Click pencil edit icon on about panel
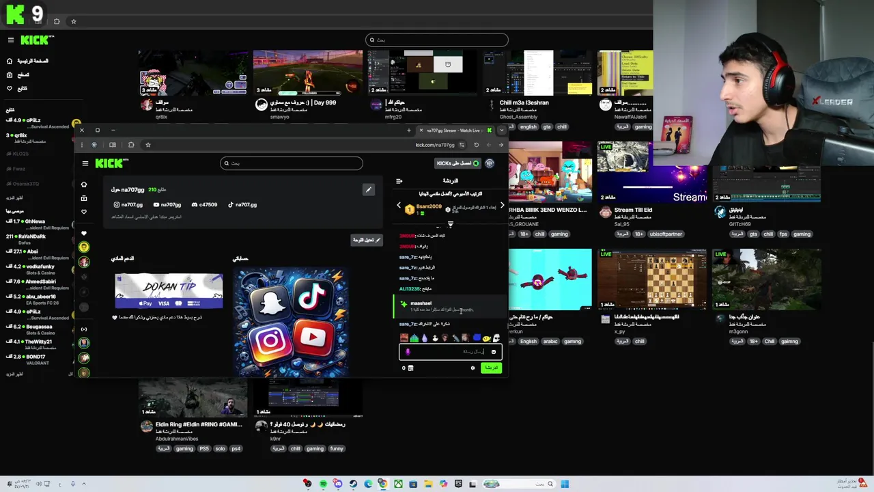Screen dimensions: 874x492 (x=368, y=189)
